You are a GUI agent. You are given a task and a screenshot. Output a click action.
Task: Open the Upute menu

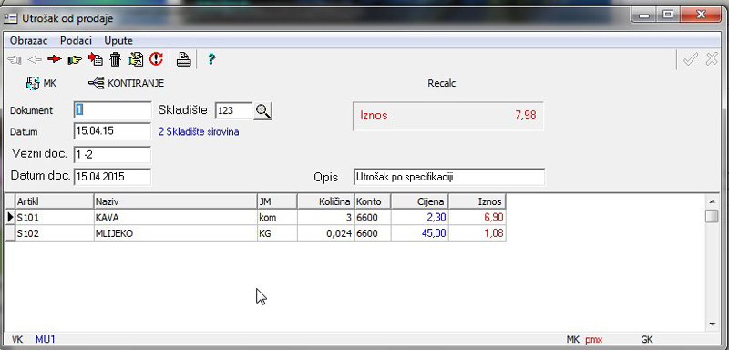click(118, 40)
